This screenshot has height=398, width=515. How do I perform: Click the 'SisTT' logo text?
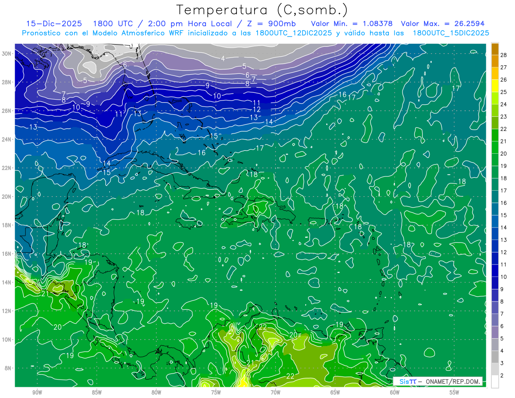coord(408,381)
